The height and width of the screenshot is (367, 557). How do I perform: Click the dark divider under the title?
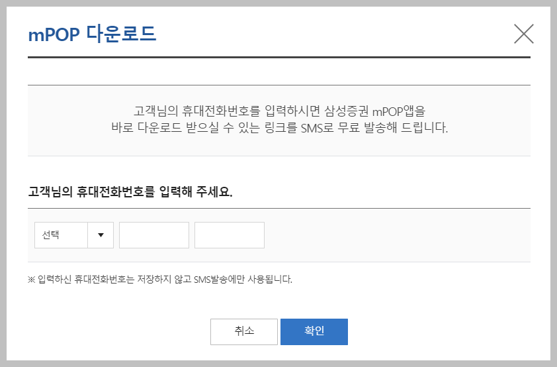279,57
